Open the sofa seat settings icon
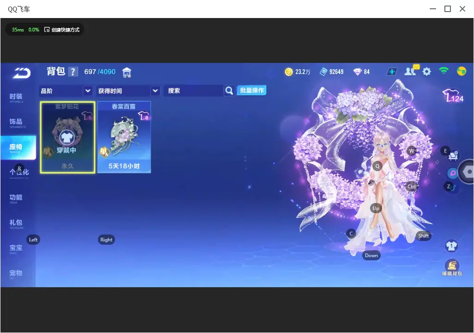This screenshot has width=474, height=333. (453, 155)
